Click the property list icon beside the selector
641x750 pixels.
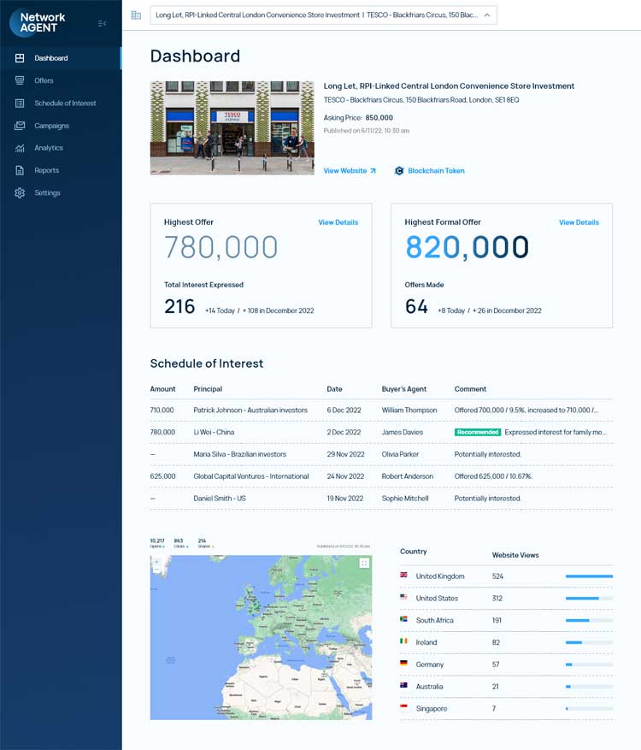click(136, 15)
